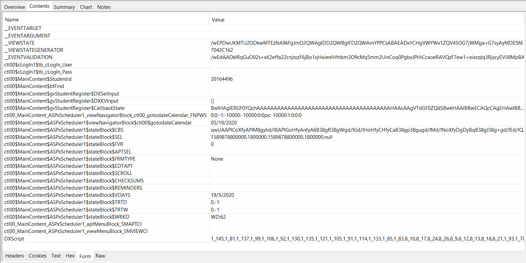Select the aptMenuBlock_SMAPTCI row
This screenshot has height=263, width=526.
click(x=264, y=224)
